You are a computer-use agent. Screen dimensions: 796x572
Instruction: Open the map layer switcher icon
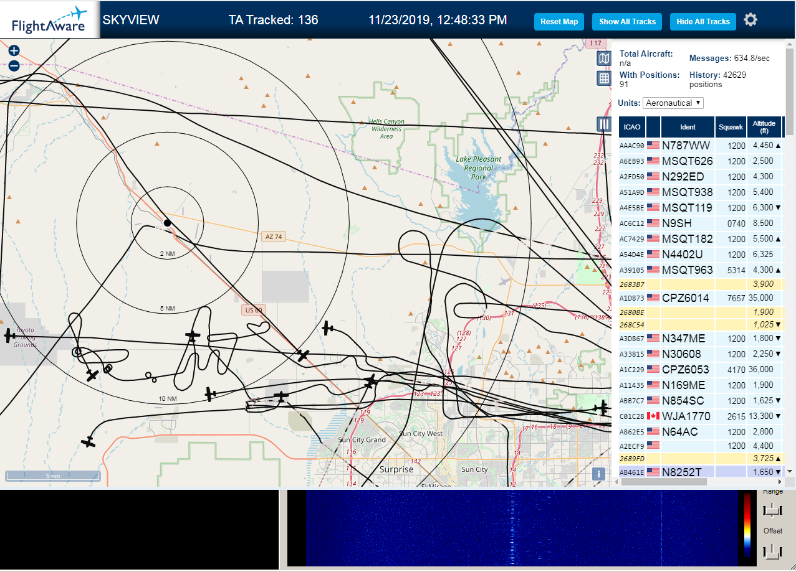click(604, 59)
